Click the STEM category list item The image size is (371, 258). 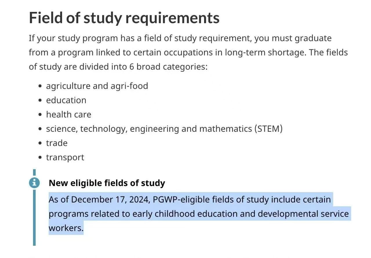(x=164, y=129)
